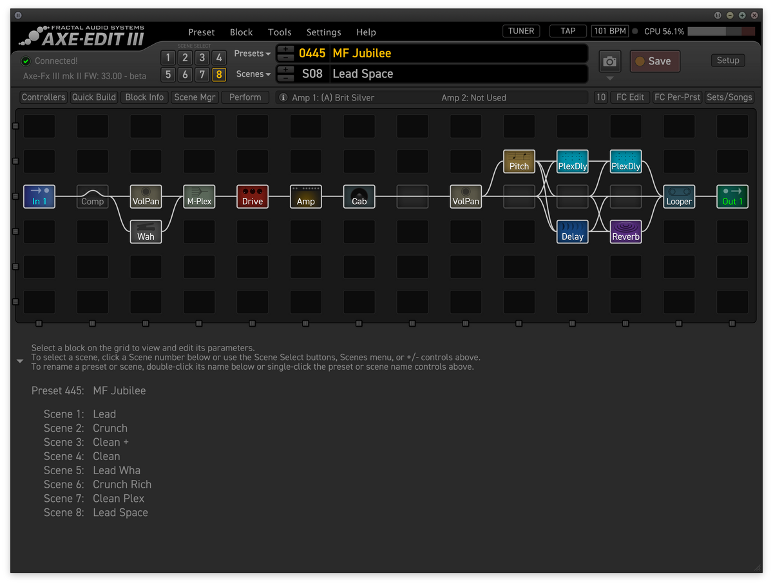Open the Amp block
Viewport: 773px width, 585px height.
(306, 197)
